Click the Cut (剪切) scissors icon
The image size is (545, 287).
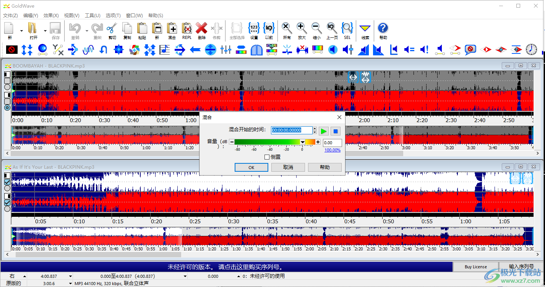[x=112, y=28]
